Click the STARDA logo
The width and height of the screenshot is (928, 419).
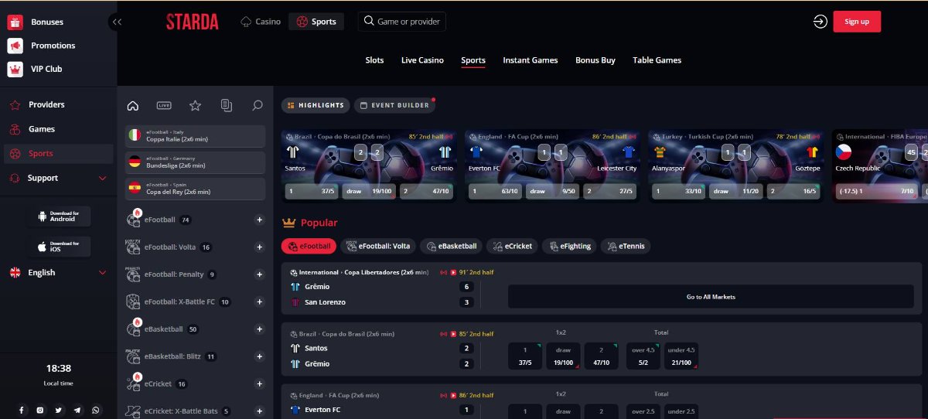click(192, 22)
